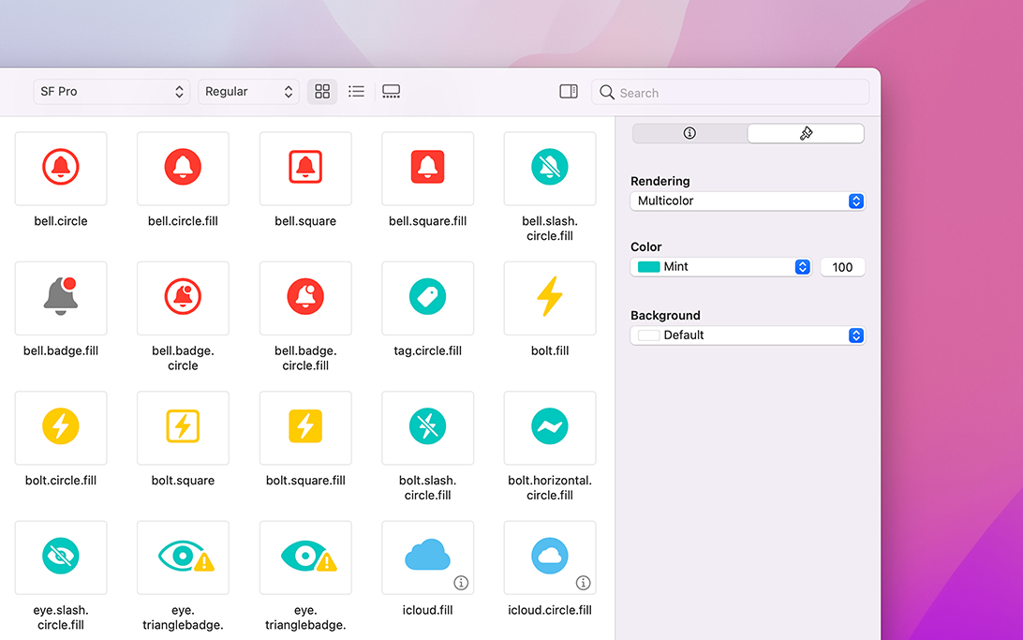
Task: Select the bell.slash.circle.fill symbol
Action: click(550, 169)
